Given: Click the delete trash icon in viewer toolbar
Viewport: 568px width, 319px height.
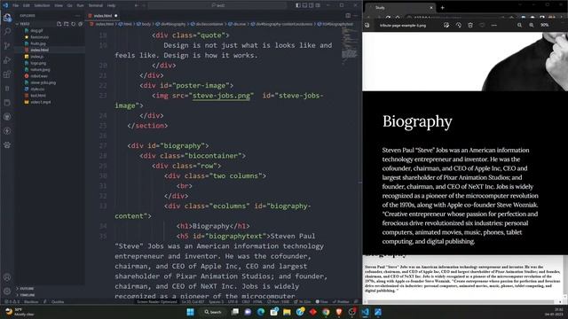Looking at the screenshot, I should (x=470, y=26).
